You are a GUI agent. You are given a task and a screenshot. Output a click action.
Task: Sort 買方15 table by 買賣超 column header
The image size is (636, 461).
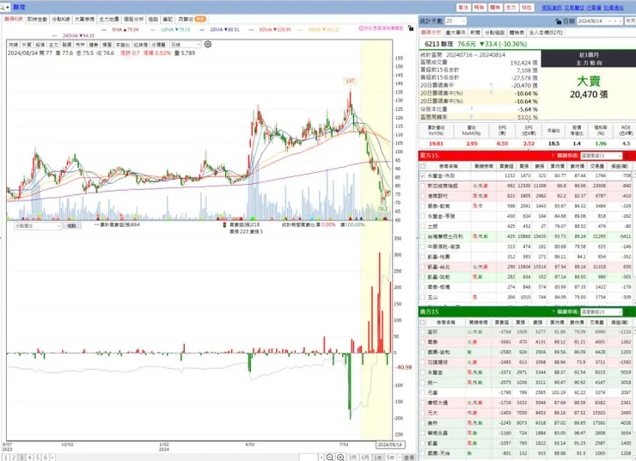(x=506, y=166)
